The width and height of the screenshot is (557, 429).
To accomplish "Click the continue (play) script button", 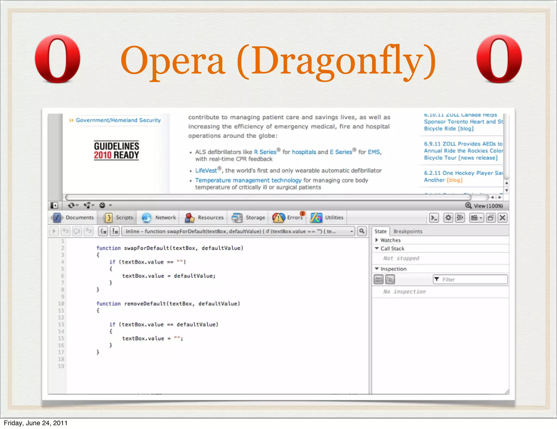I will click(x=54, y=231).
